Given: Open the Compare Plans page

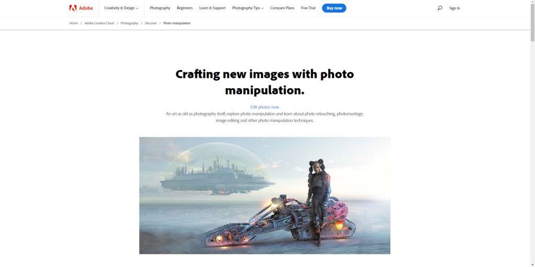Looking at the screenshot, I should [282, 8].
